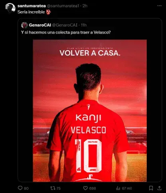Open GenaroCAI's small avatar

(x=24, y=25)
